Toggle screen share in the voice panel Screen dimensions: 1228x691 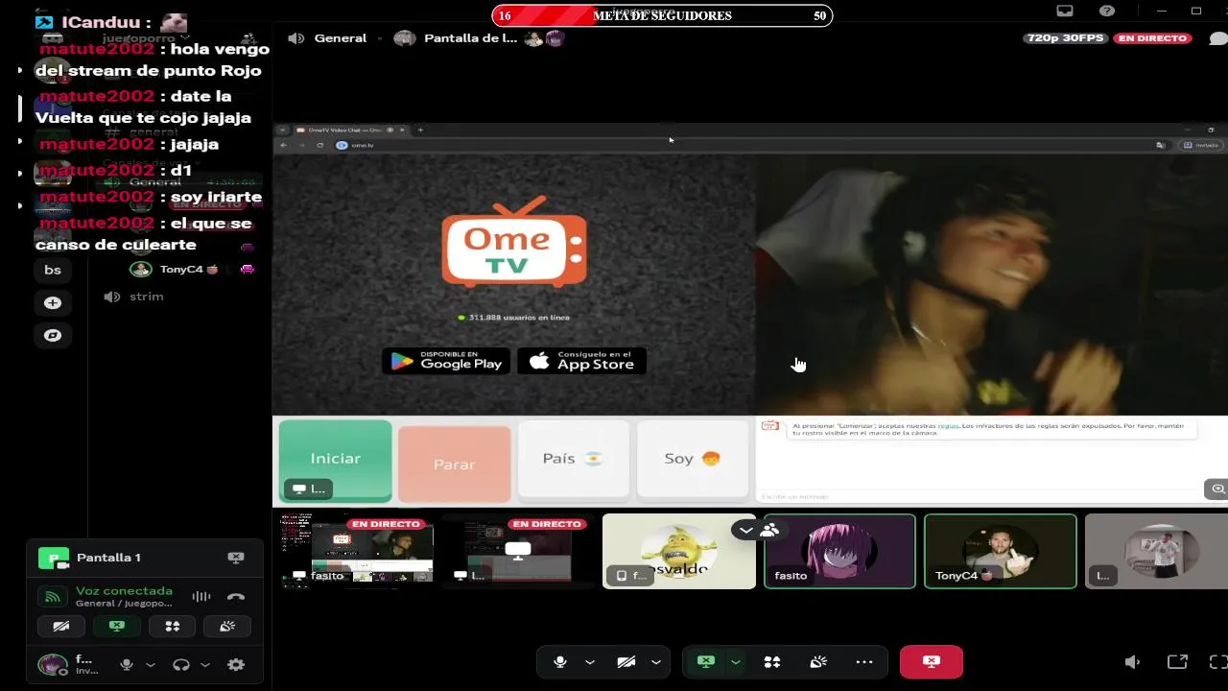[x=116, y=626]
